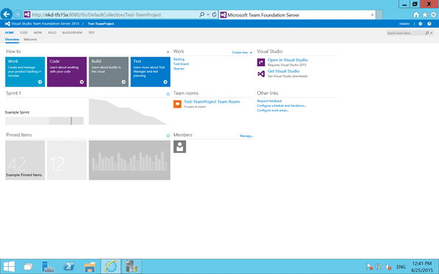Open the sprint burndown chart
The height and width of the screenshot is (274, 439).
(128, 111)
